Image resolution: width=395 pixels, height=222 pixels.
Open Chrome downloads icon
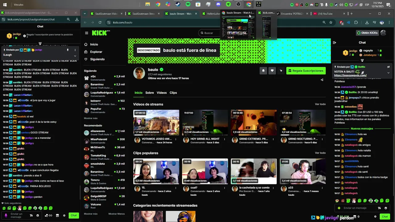pyautogui.click(x=367, y=23)
